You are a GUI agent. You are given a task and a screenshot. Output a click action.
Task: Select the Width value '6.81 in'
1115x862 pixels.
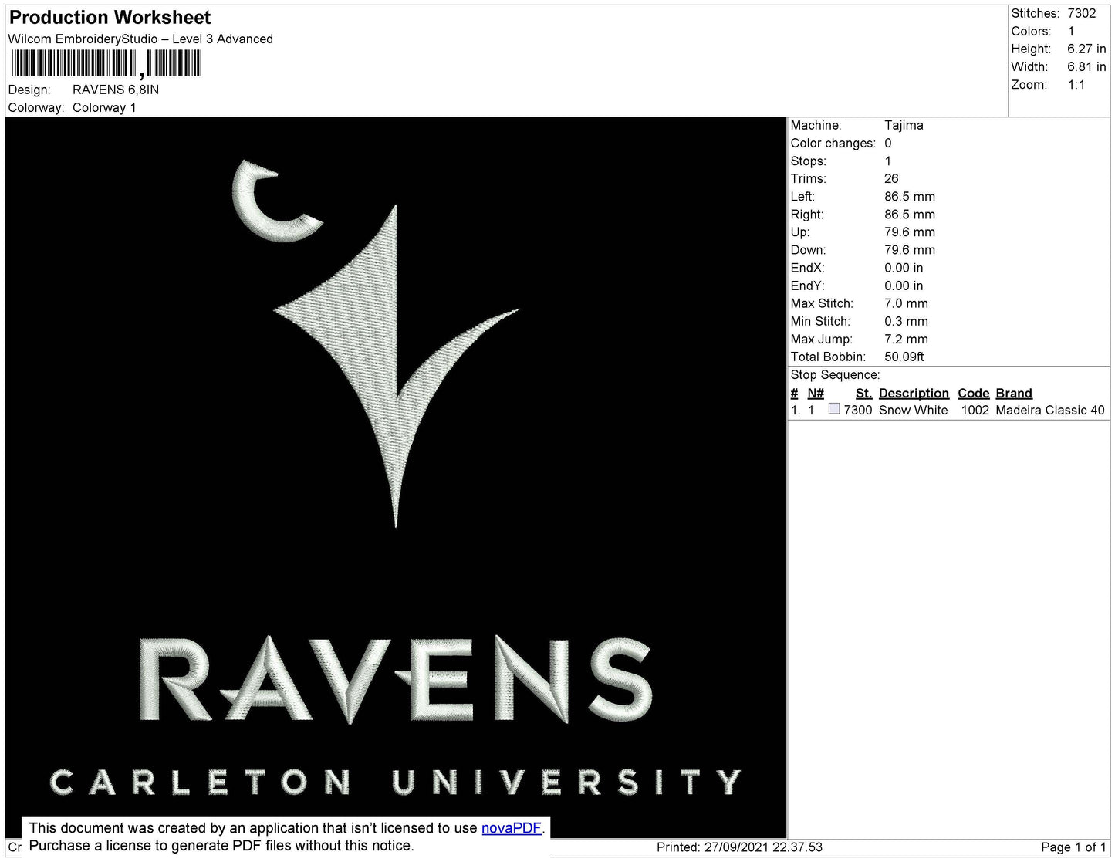click(x=1086, y=67)
